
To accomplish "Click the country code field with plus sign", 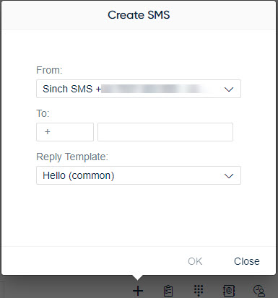I will (x=65, y=132).
